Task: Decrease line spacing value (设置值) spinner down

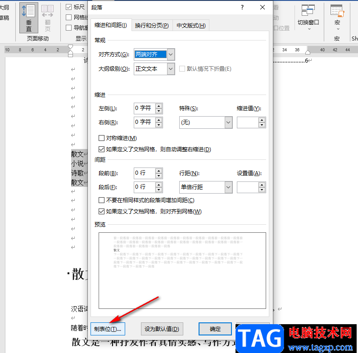Action: pyautogui.click(x=262, y=190)
